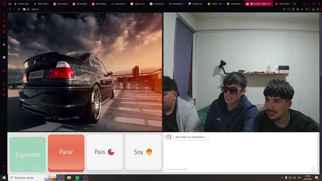
Task: Open the profile account icon
Action: pos(313,9)
